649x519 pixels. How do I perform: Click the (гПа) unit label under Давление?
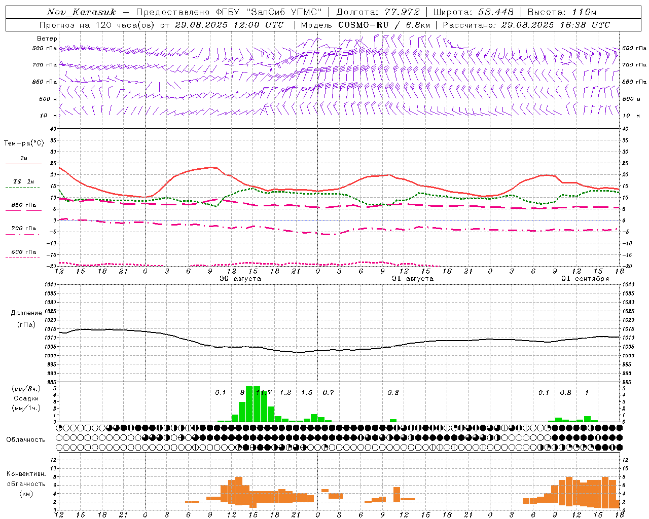pyautogui.click(x=26, y=325)
